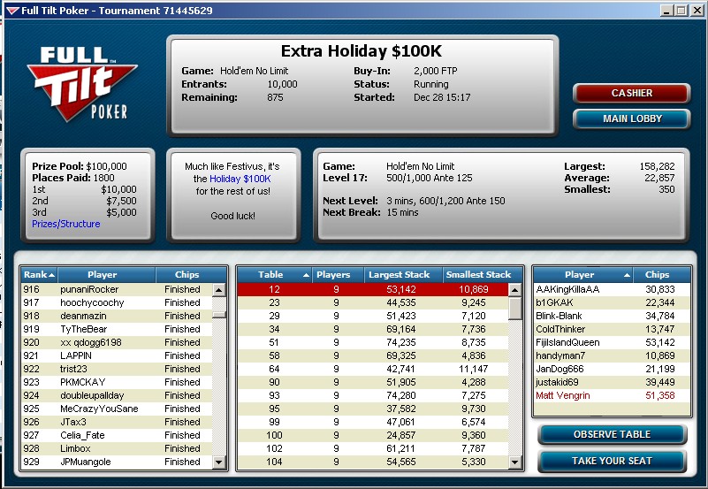The image size is (708, 489).
Task: Select table 34 row
Action: [373, 329]
